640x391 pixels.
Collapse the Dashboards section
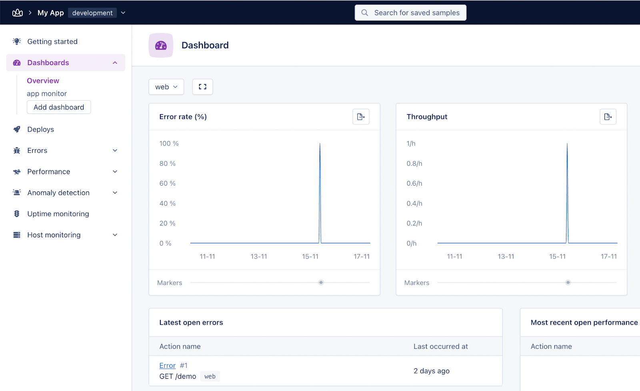tap(115, 62)
